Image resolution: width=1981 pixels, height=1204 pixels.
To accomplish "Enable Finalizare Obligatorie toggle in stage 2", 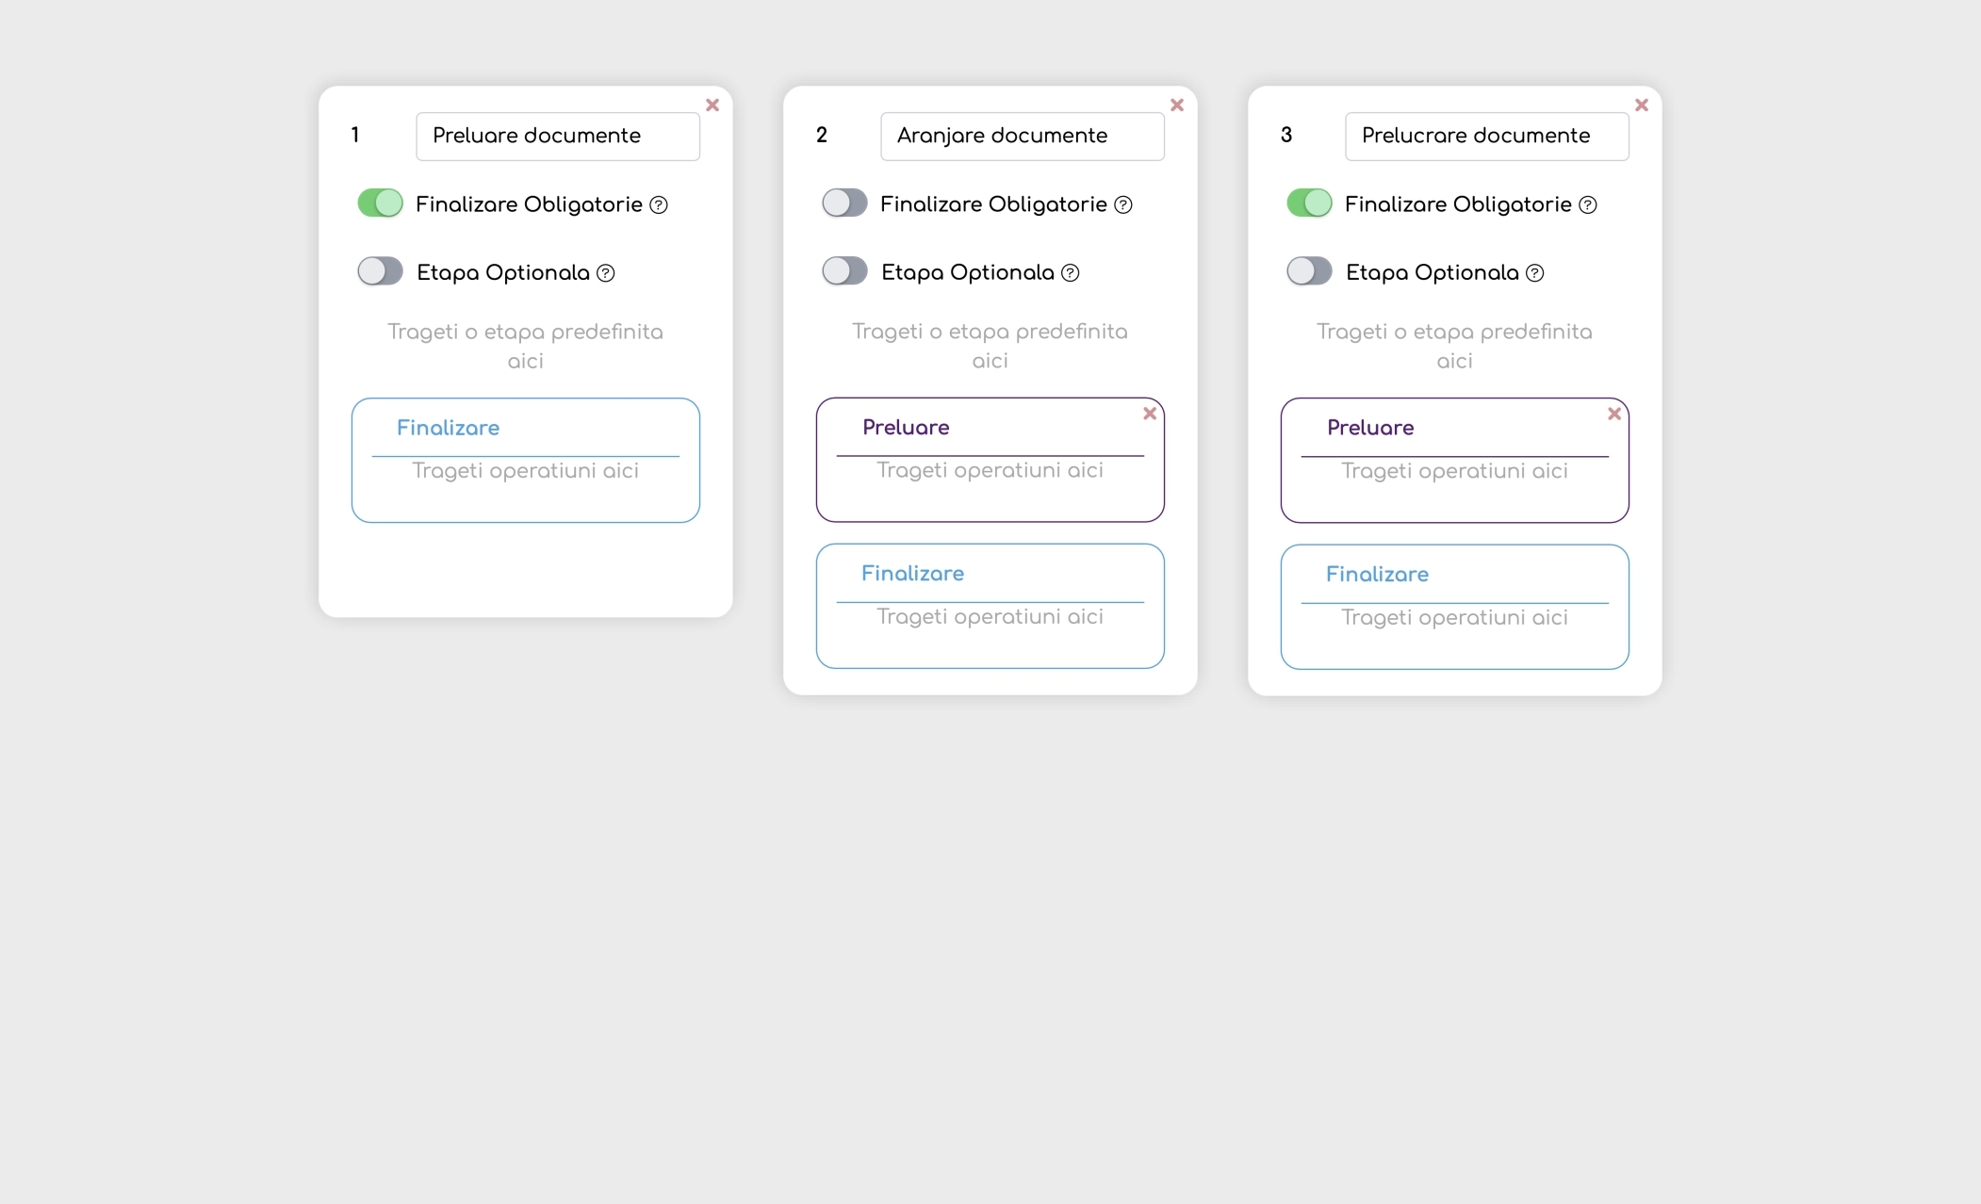I will (x=844, y=203).
